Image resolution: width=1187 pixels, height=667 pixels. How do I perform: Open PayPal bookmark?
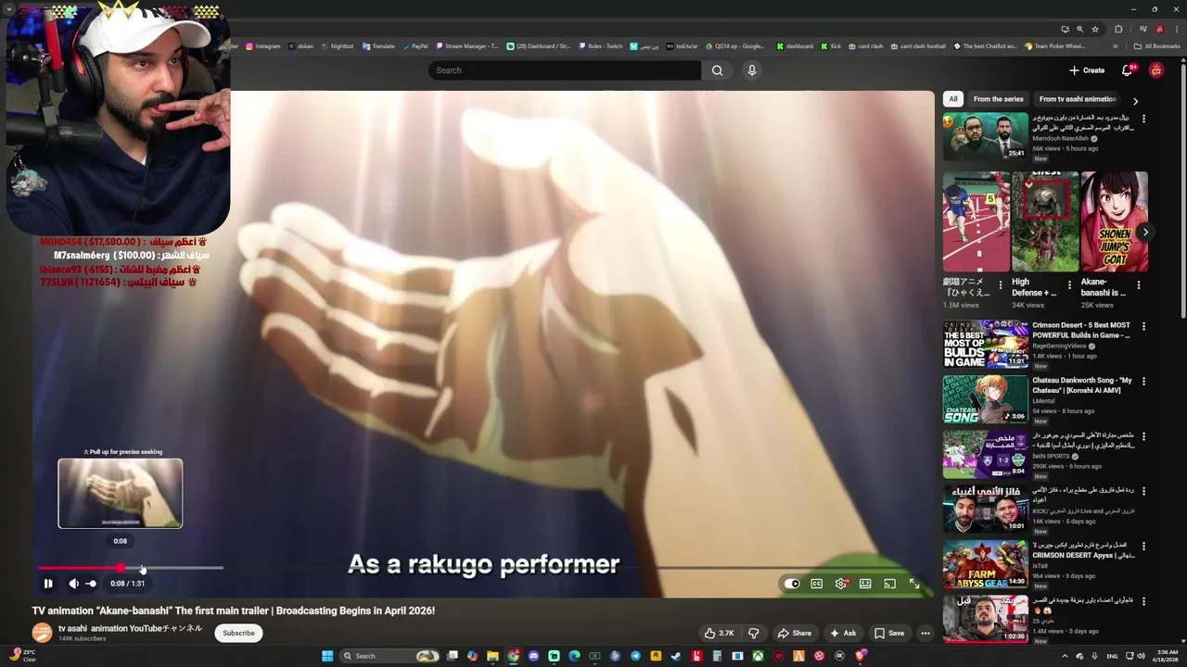click(x=415, y=46)
